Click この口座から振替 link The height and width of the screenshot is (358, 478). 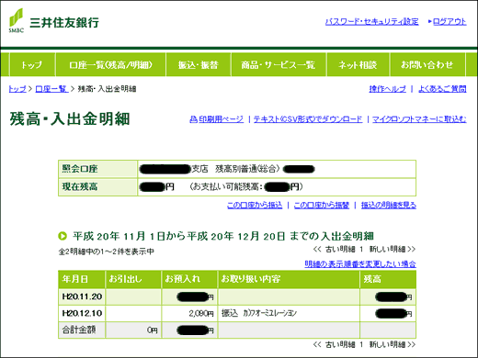point(322,205)
